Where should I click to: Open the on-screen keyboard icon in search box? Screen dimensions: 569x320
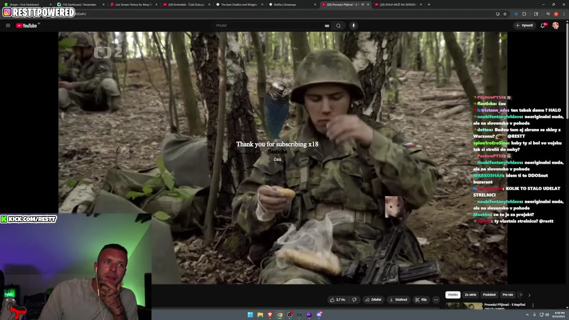pos(327,25)
